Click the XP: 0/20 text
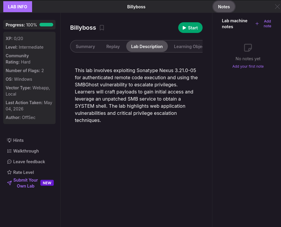281x227 pixels. tap(14, 39)
